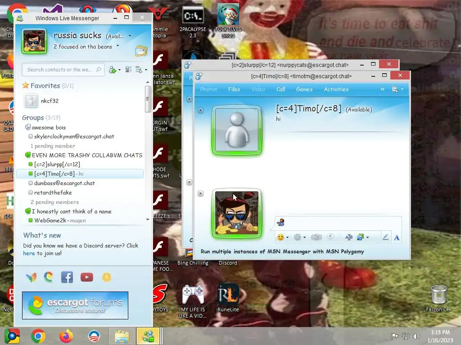The image size is (461, 345).
Task: Click the here link to join Discord
Action: (x=29, y=253)
